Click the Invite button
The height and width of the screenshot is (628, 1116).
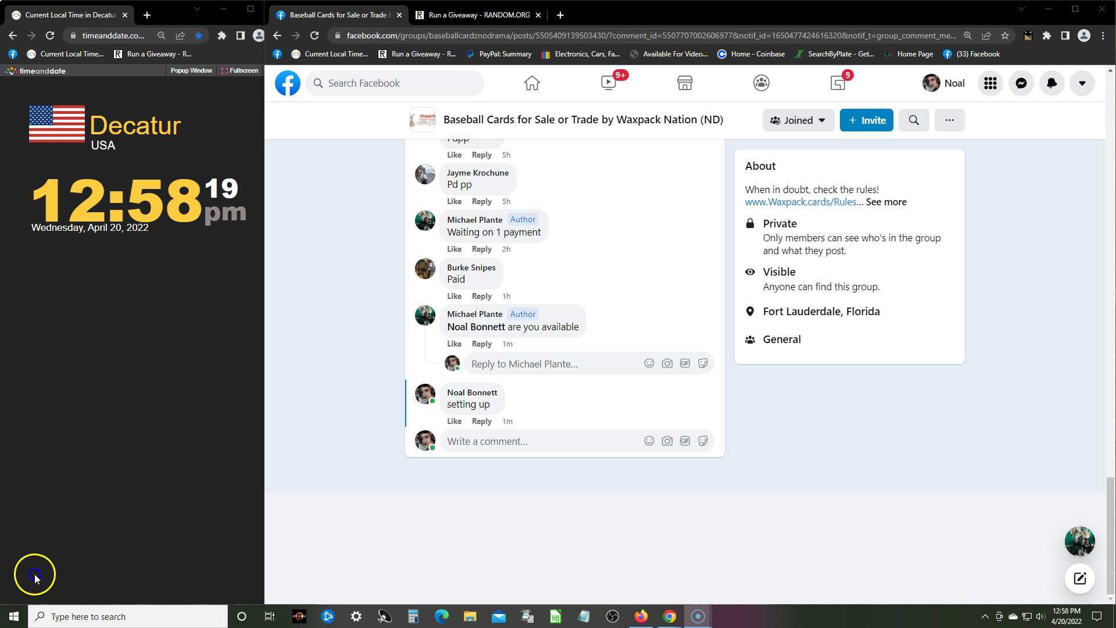pos(866,120)
